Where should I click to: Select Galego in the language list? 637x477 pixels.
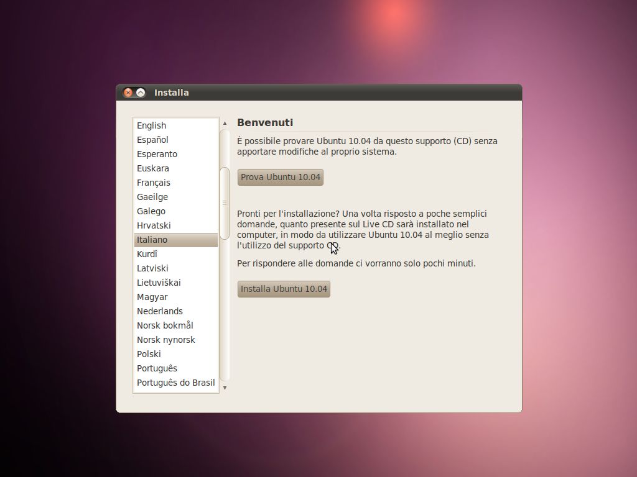[x=176, y=211]
